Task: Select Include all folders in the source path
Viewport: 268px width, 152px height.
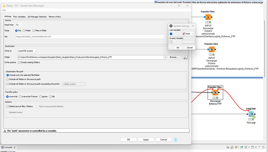Action: click(x=7, y=80)
